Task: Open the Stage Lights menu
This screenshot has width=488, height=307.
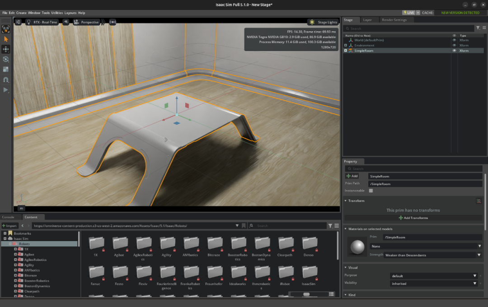Action: 323,22
